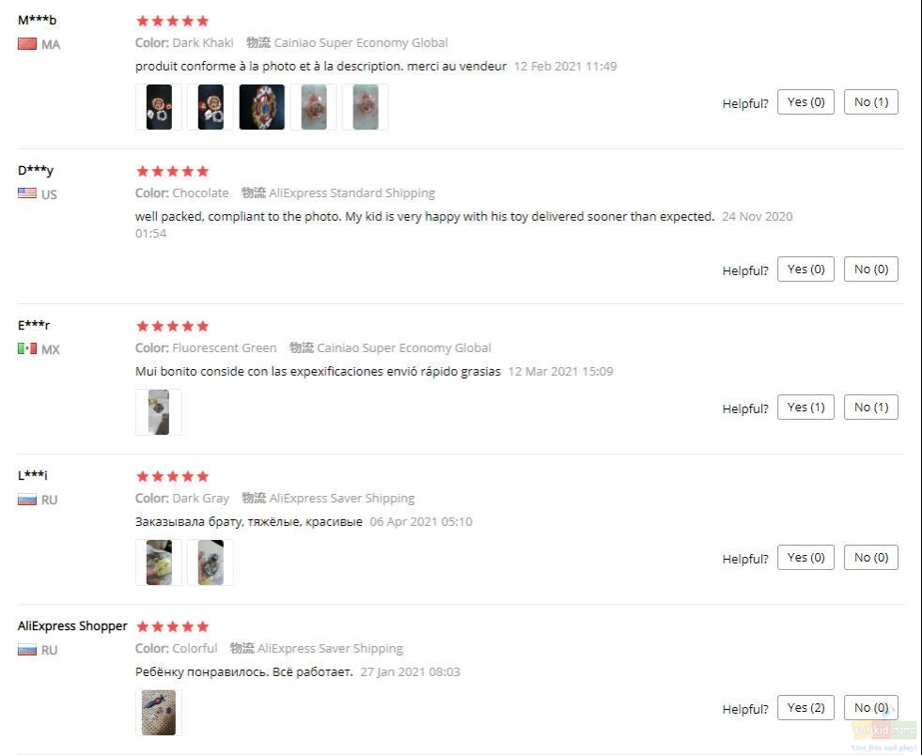Click the logistics icon before AliExpress Standard Shipping
922x755 pixels.
point(254,193)
